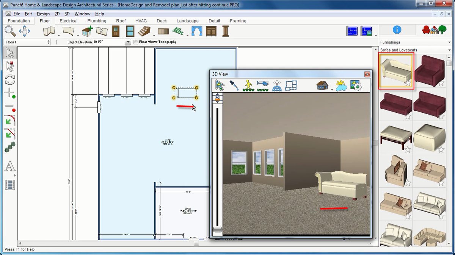Screen dimensions: 455x255
Task: Open the File menu
Action: tap(16, 14)
